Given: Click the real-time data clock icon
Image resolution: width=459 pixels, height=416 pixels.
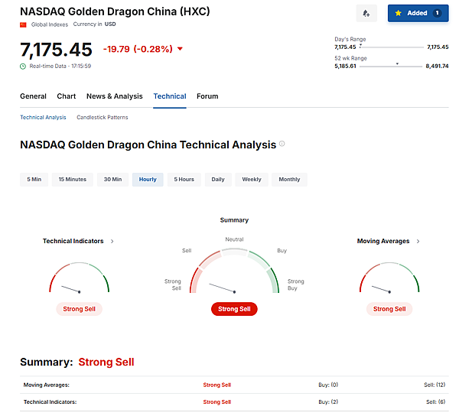Looking at the screenshot, I should click(x=23, y=66).
